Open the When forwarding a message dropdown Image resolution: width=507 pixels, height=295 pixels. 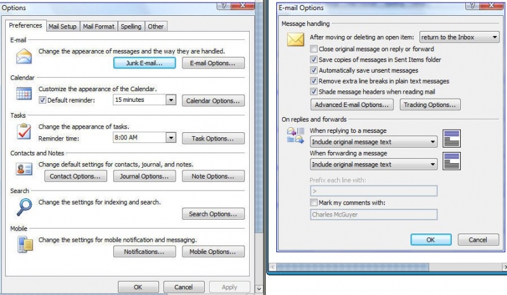[x=373, y=165]
